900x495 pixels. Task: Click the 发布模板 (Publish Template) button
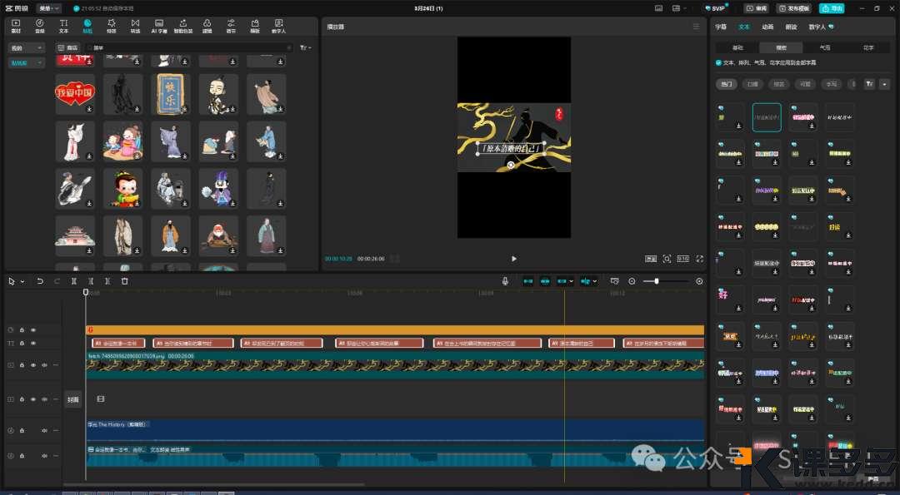click(793, 8)
